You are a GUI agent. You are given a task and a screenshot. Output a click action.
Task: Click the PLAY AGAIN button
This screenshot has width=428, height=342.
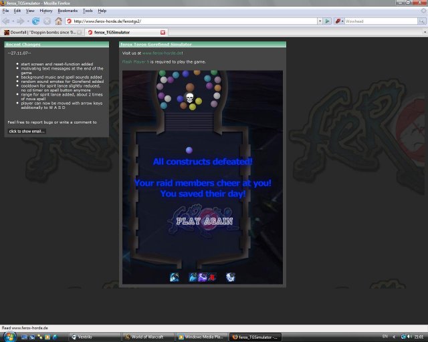(x=204, y=221)
